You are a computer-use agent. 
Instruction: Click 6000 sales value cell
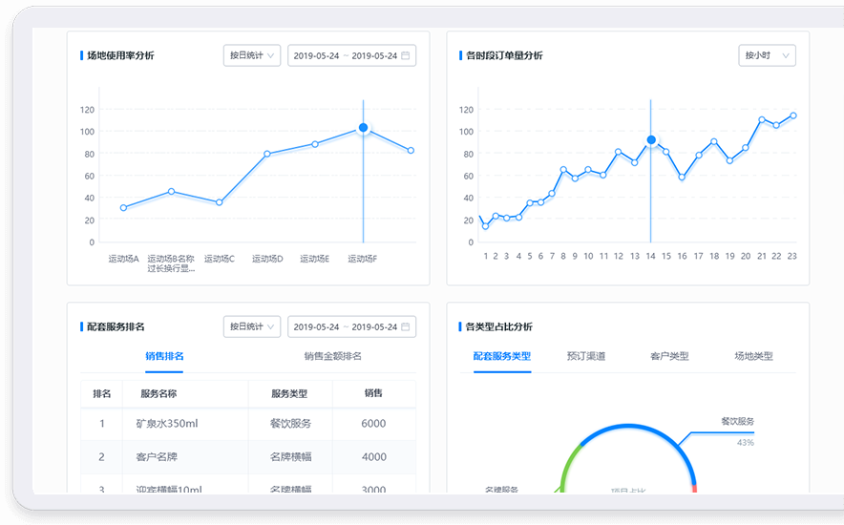click(x=373, y=424)
